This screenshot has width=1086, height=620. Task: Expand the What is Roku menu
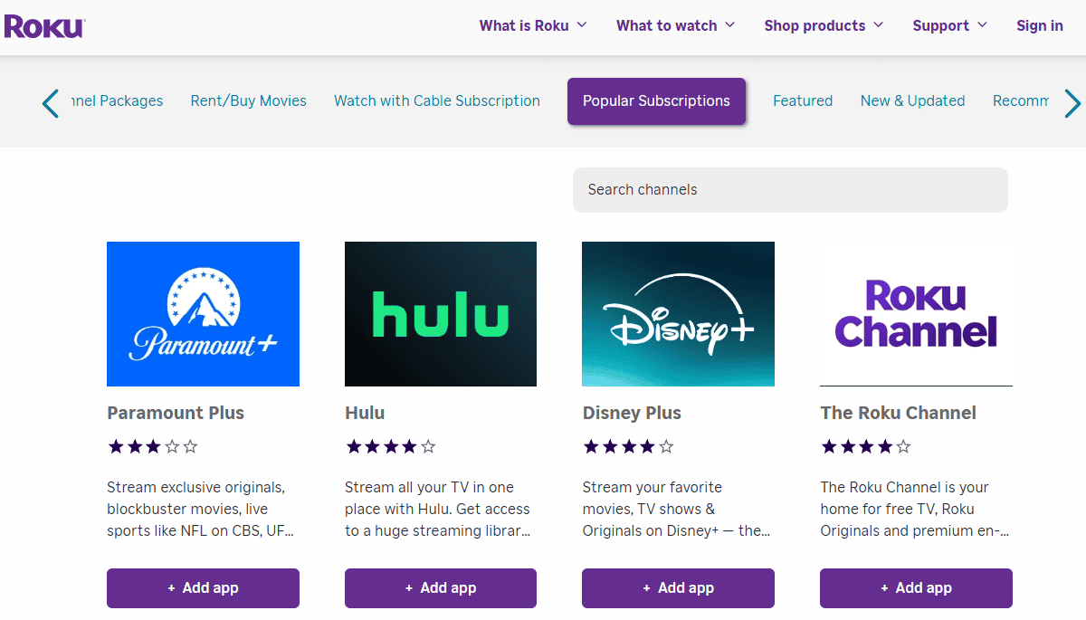(x=533, y=25)
